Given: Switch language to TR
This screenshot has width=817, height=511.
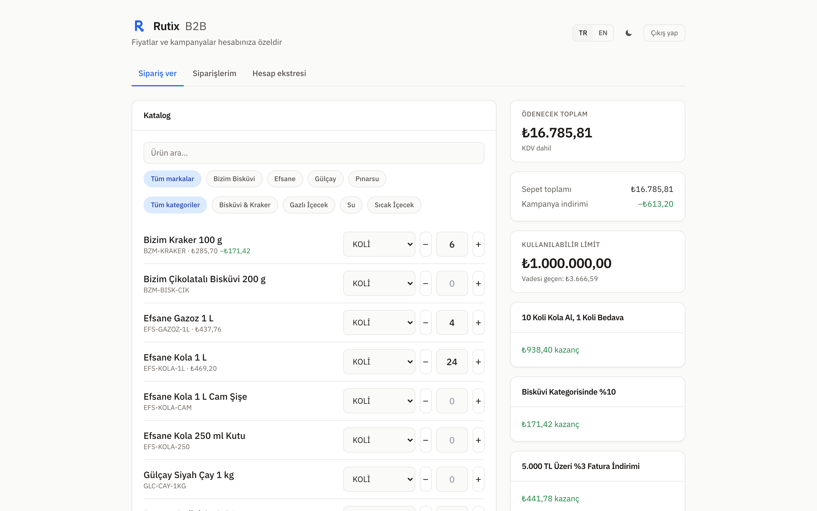Looking at the screenshot, I should click(x=583, y=33).
